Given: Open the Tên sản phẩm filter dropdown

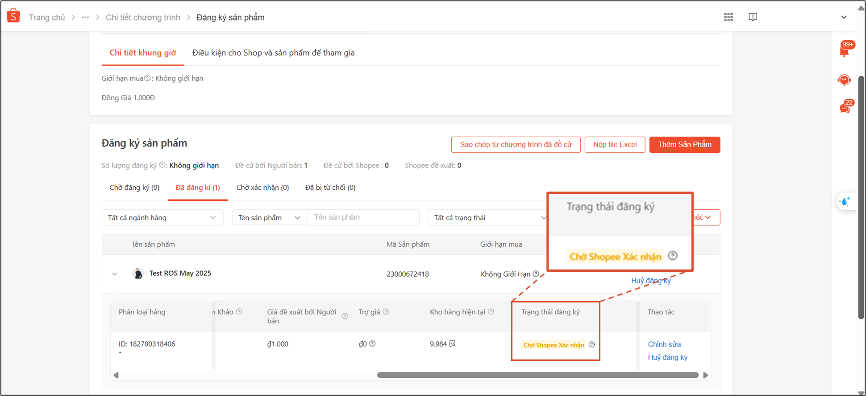Looking at the screenshot, I should coord(269,217).
